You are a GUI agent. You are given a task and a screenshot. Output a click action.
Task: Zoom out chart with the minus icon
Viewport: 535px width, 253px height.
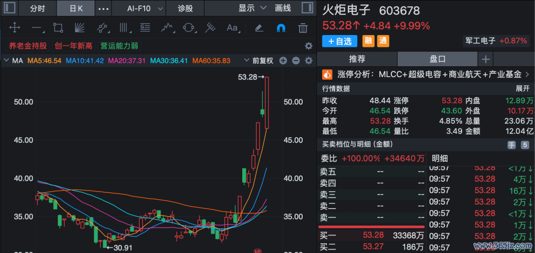[x=296, y=61]
